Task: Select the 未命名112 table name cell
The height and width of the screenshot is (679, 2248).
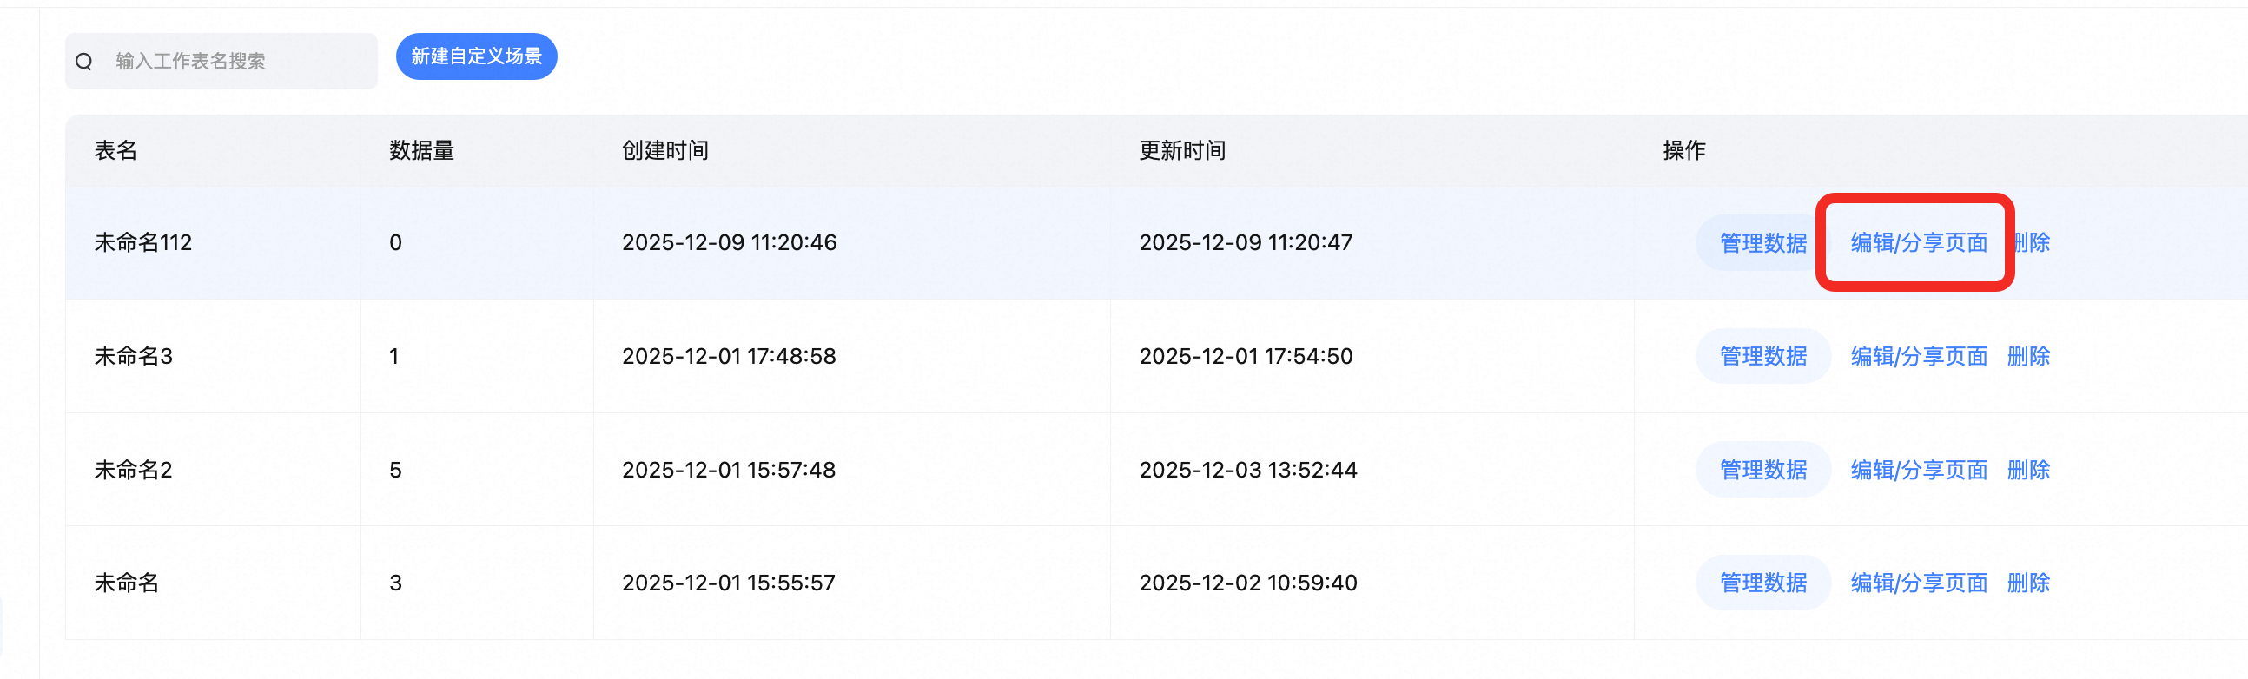Action: point(143,242)
